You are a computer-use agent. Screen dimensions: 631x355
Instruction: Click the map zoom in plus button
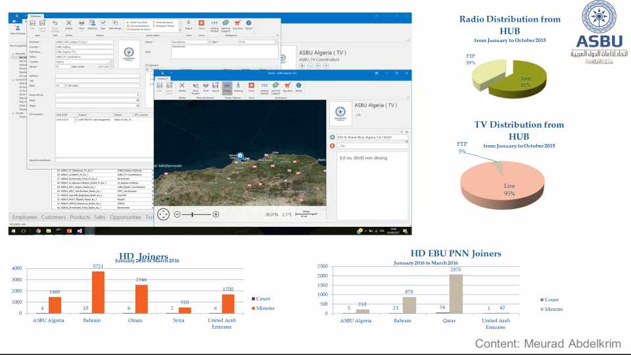pyautogui.click(x=216, y=214)
